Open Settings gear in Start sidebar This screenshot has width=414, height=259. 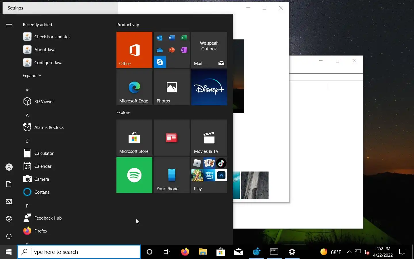9,219
